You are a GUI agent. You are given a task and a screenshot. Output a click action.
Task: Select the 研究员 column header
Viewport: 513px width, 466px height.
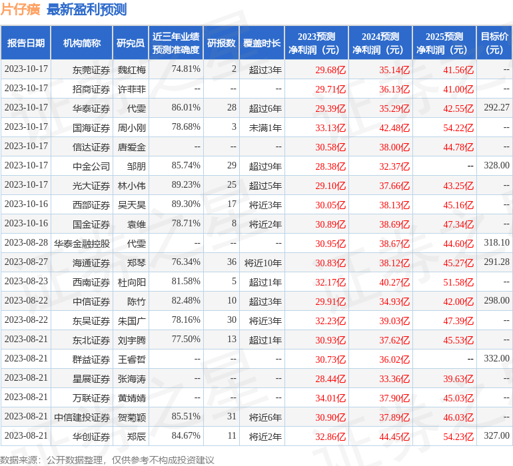[x=131, y=43]
